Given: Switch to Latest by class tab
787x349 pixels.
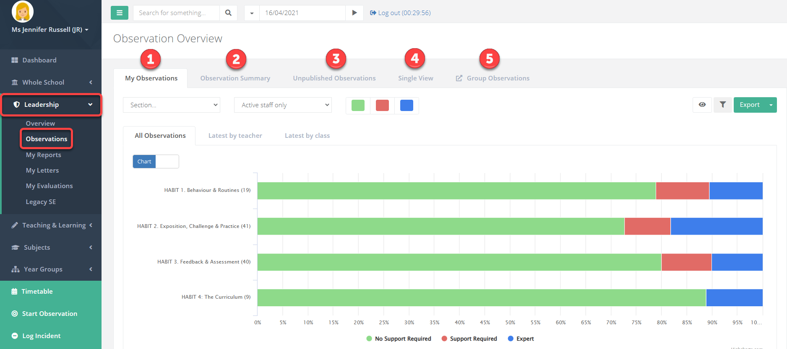Looking at the screenshot, I should pyautogui.click(x=307, y=136).
